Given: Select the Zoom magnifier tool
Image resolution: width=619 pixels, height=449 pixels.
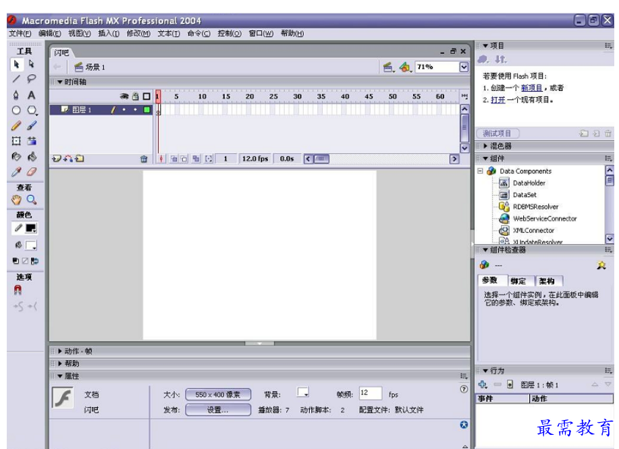Looking at the screenshot, I should [32, 200].
